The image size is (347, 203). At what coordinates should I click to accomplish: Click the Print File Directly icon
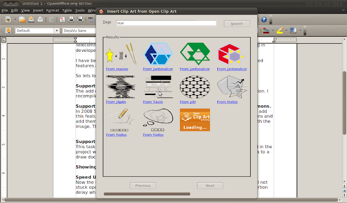(71, 19)
